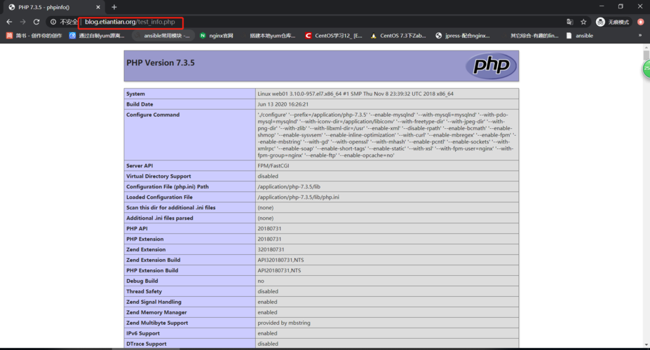The height and width of the screenshot is (350, 650).
Task: Click the PHP API label
Action: pyautogui.click(x=137, y=228)
